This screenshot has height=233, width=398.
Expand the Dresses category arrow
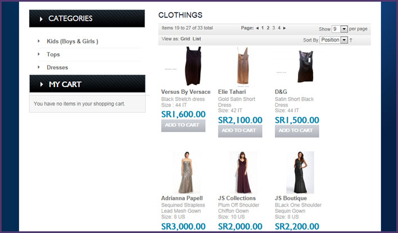[39, 67]
